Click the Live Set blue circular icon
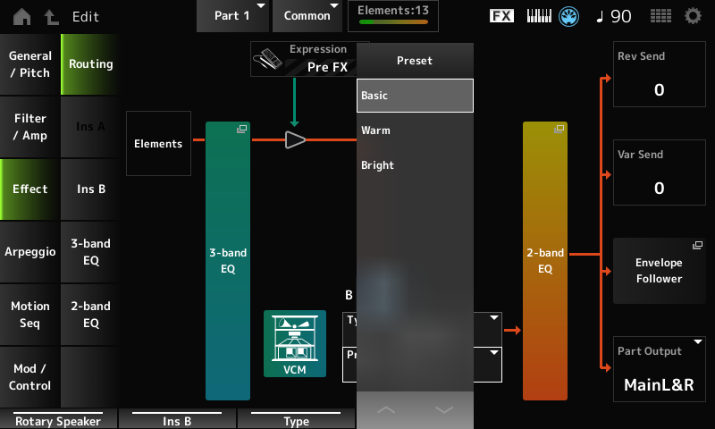 click(x=570, y=16)
